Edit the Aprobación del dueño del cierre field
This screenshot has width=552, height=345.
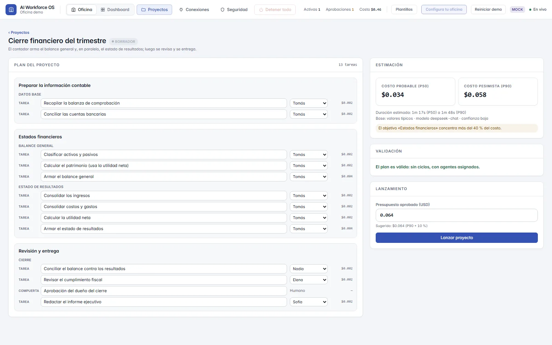point(164,291)
